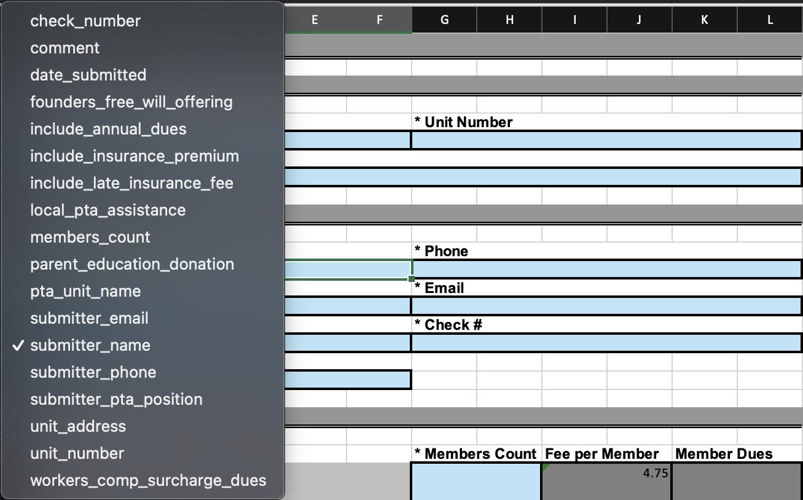
Task: Click the '* Members Count' header label
Action: point(475,454)
